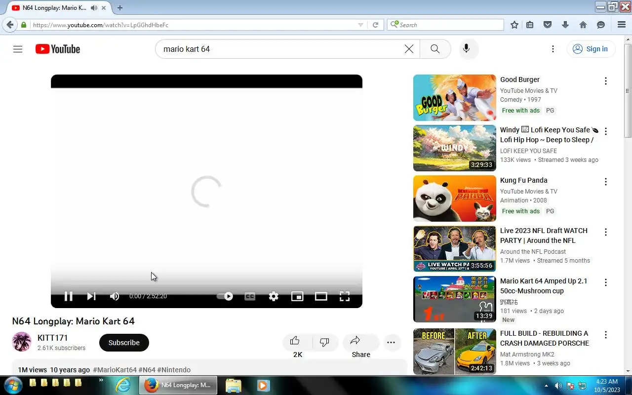Open Firefox chat/Hello icon

coord(601,25)
